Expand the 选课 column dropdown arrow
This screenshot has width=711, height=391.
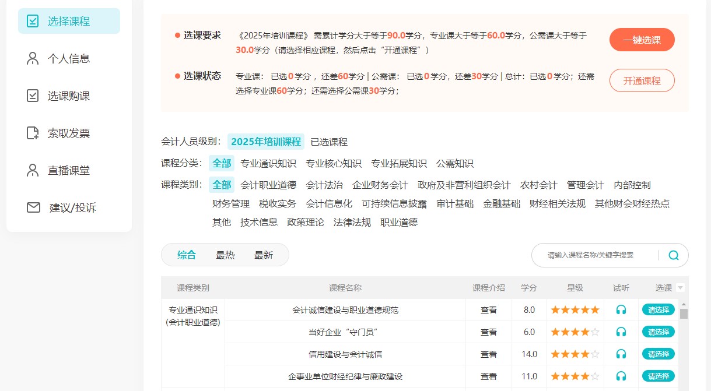click(x=680, y=288)
